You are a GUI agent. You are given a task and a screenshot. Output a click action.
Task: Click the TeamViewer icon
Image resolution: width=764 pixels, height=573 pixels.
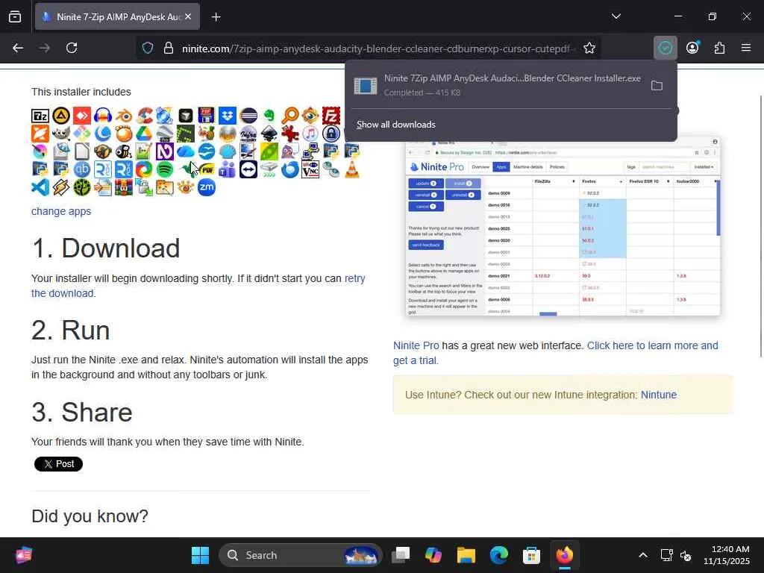coord(248,169)
